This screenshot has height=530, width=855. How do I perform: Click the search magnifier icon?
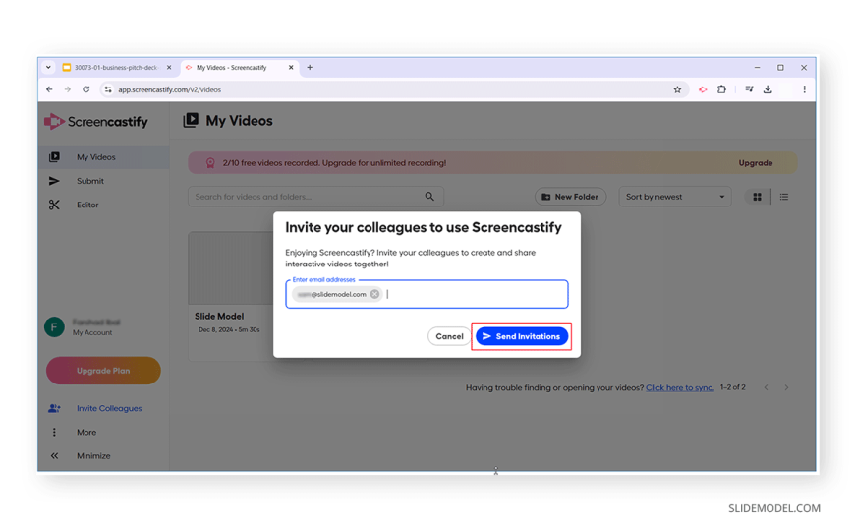pyautogui.click(x=429, y=197)
